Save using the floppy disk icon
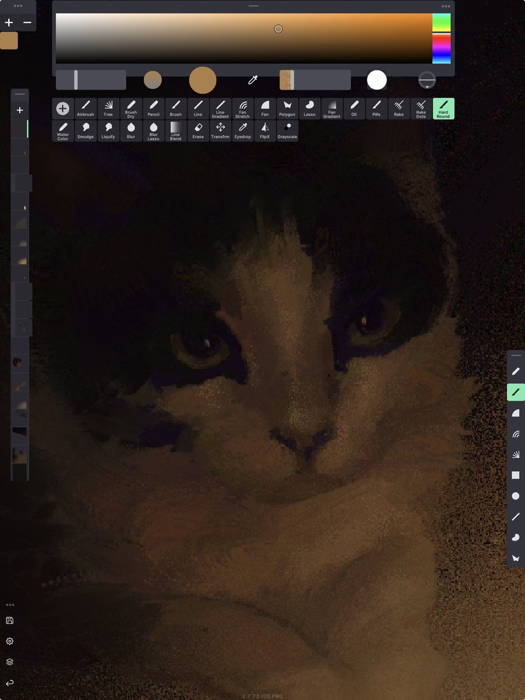This screenshot has width=525, height=700. click(9, 620)
